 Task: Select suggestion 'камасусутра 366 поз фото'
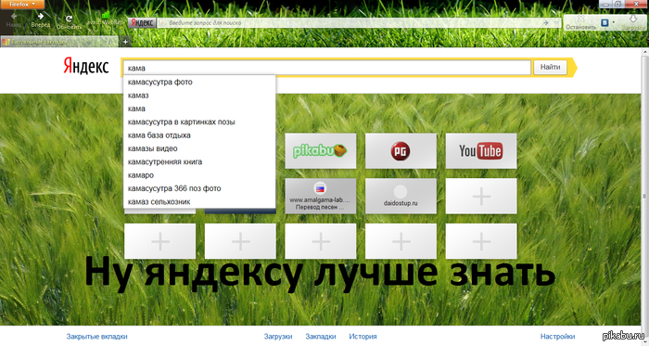(199, 188)
